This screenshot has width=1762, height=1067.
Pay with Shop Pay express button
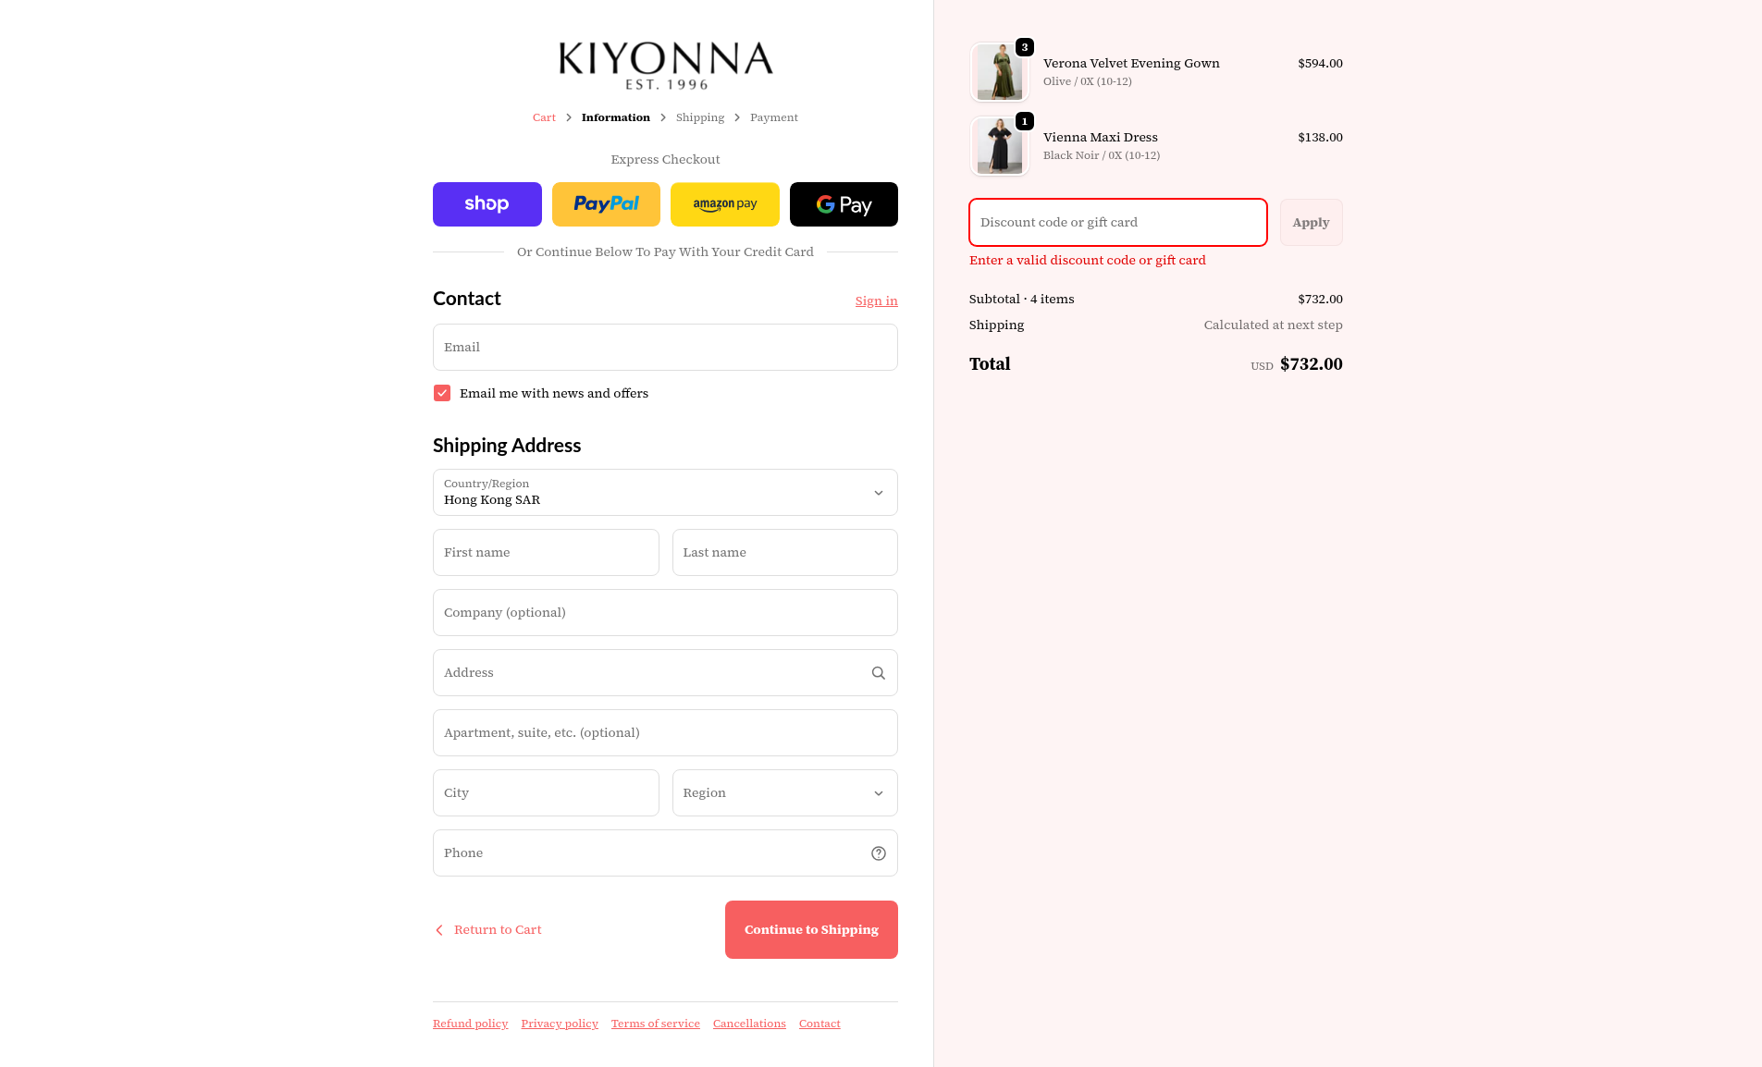pyautogui.click(x=487, y=204)
